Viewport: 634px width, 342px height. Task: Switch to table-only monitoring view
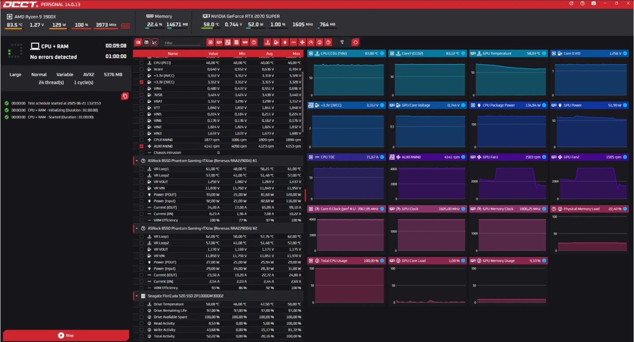pyautogui.click(x=147, y=42)
